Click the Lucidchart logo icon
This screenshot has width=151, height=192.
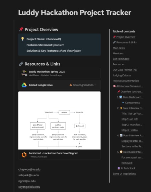(24, 155)
